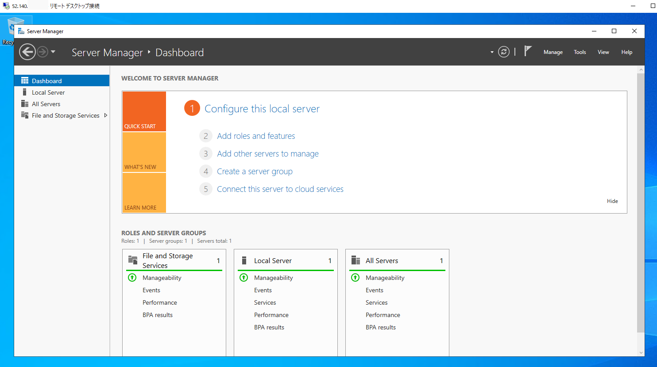Click File and Storage Services tile icon
This screenshot has height=367, width=657.
133,260
